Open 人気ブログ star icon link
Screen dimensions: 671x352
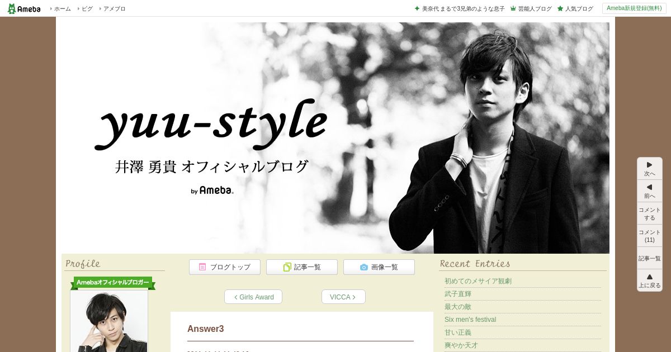(575, 8)
